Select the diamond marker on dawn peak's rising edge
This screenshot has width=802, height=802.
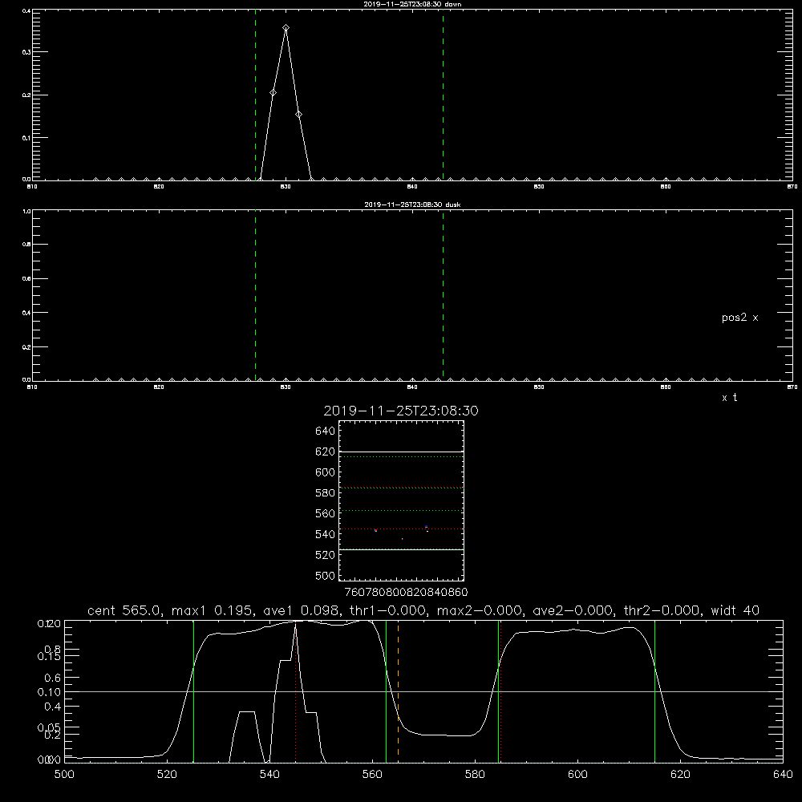tap(273, 92)
